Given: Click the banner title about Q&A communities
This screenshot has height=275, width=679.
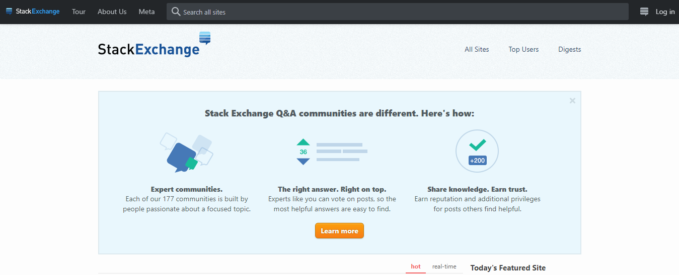Looking at the screenshot, I should (339, 113).
